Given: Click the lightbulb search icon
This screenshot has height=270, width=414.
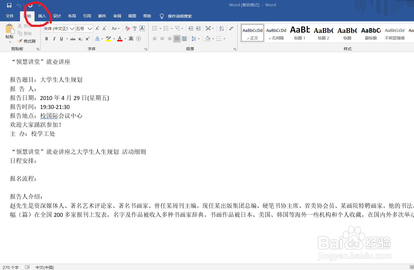Looking at the screenshot, I should (162, 16).
